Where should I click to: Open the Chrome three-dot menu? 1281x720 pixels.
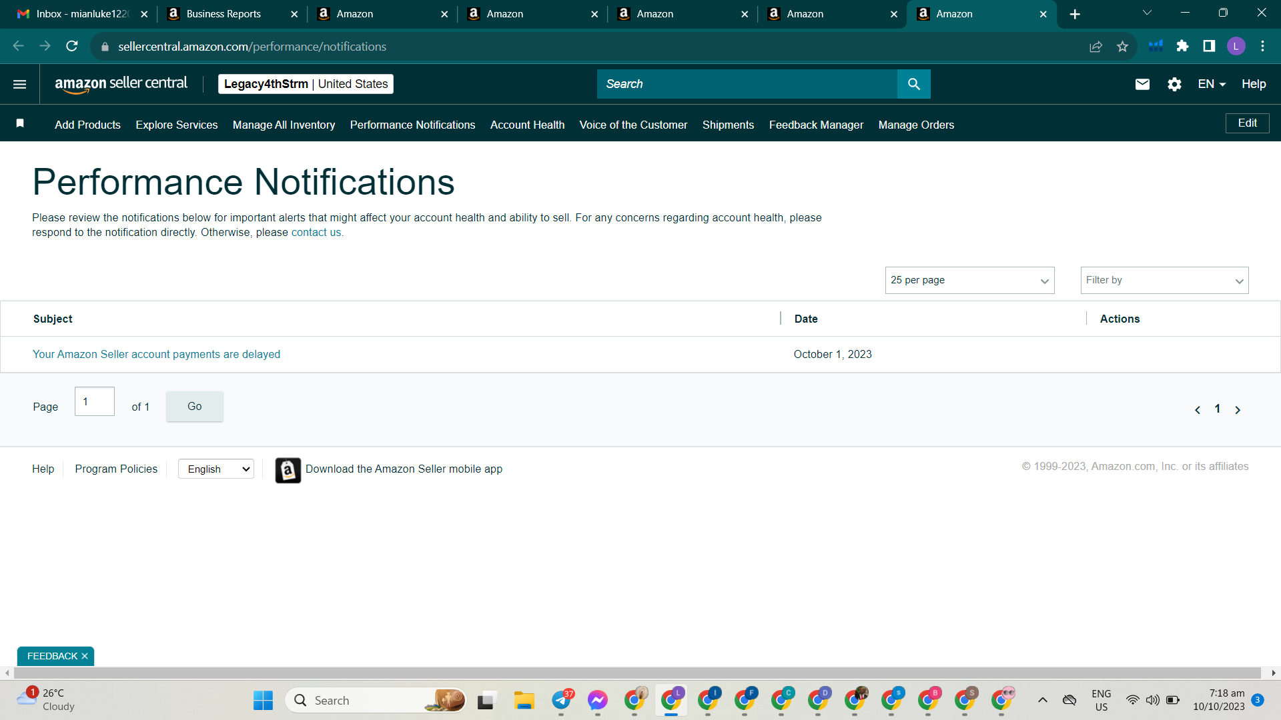[x=1262, y=46]
